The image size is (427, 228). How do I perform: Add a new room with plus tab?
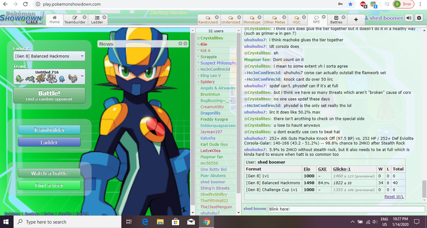356,20
